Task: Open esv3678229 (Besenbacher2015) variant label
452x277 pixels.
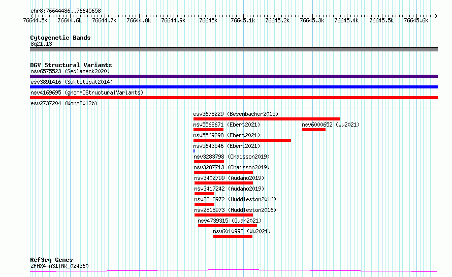Action: pyautogui.click(x=236, y=114)
